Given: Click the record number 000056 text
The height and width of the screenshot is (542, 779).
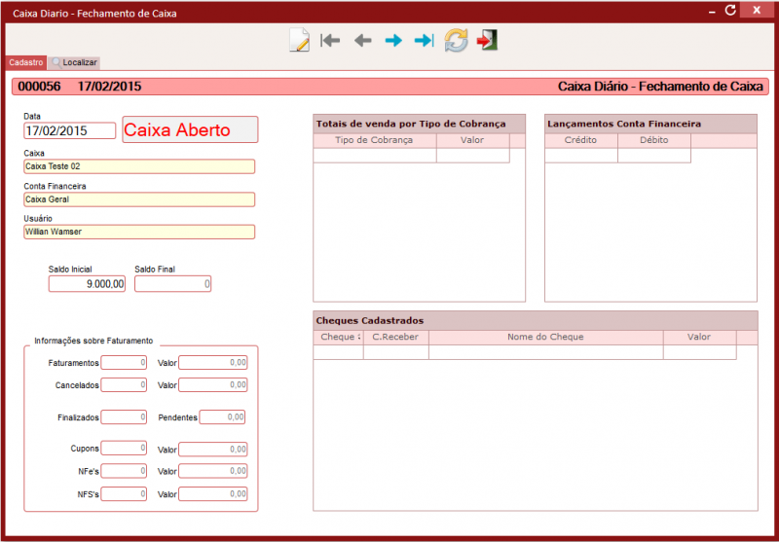Looking at the screenshot, I should point(39,87).
